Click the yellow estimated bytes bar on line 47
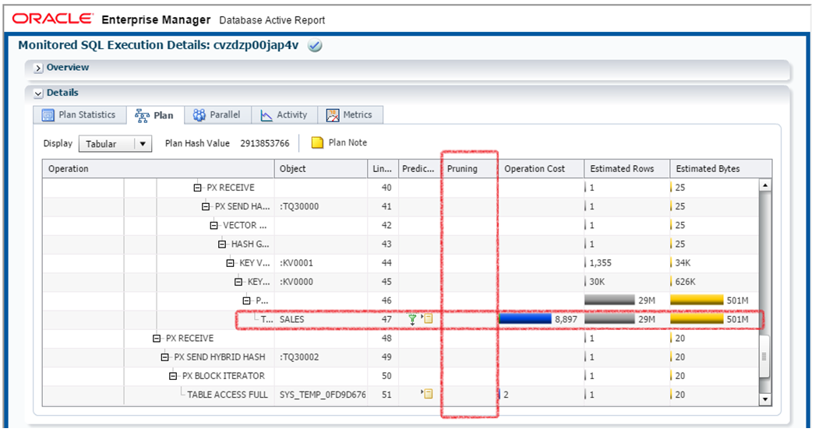Screen dimensions: 815x432 pyautogui.click(x=697, y=319)
